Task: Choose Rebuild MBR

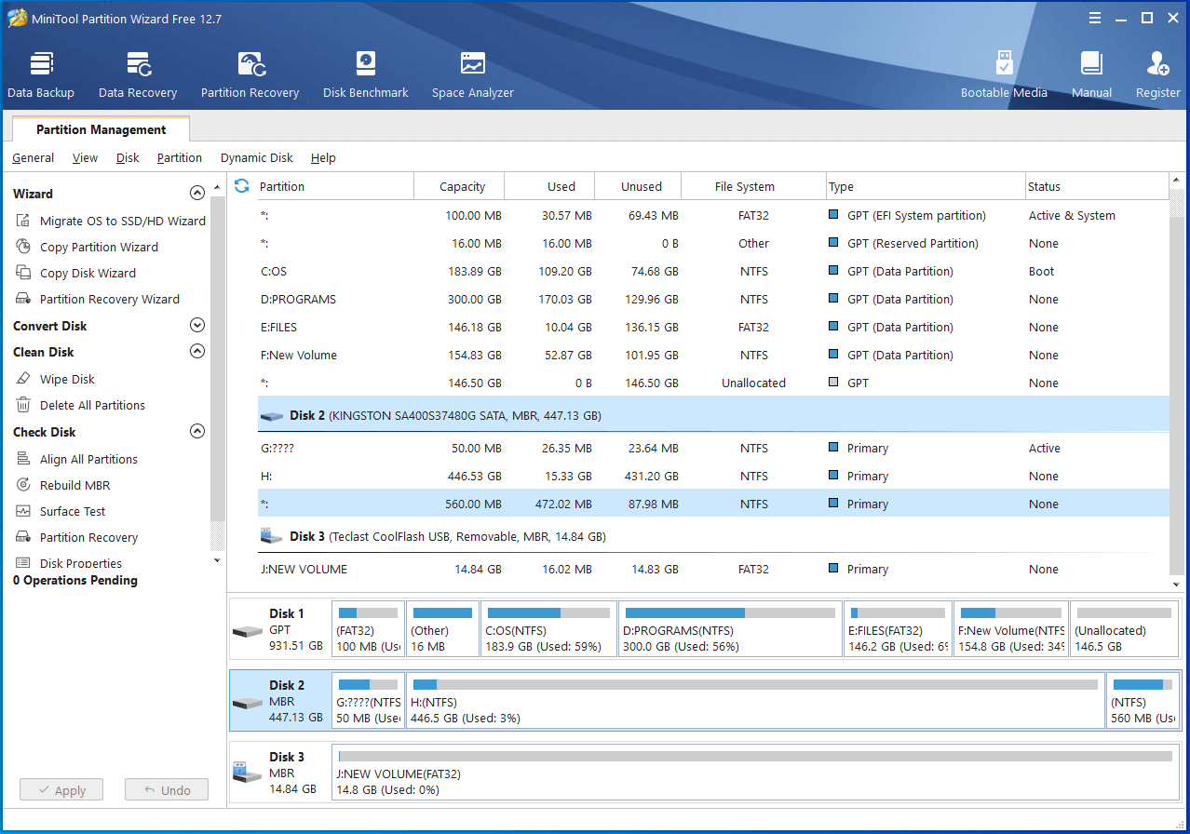Action: coord(62,485)
